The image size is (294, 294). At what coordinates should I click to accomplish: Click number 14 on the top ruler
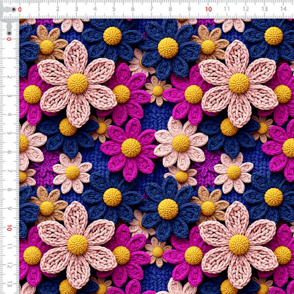click(x=283, y=9)
